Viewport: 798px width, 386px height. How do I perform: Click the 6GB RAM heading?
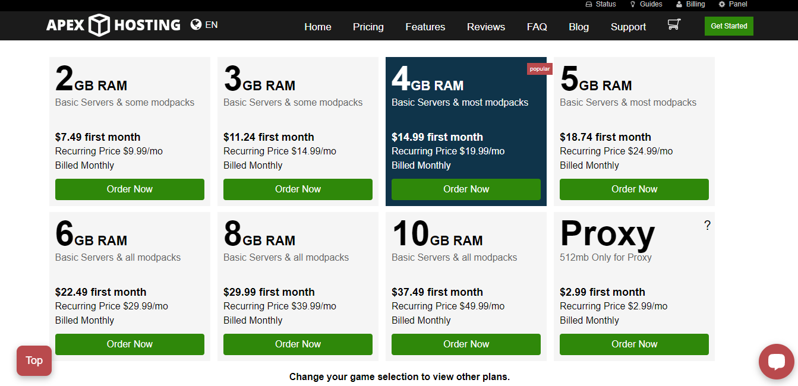[x=91, y=234]
